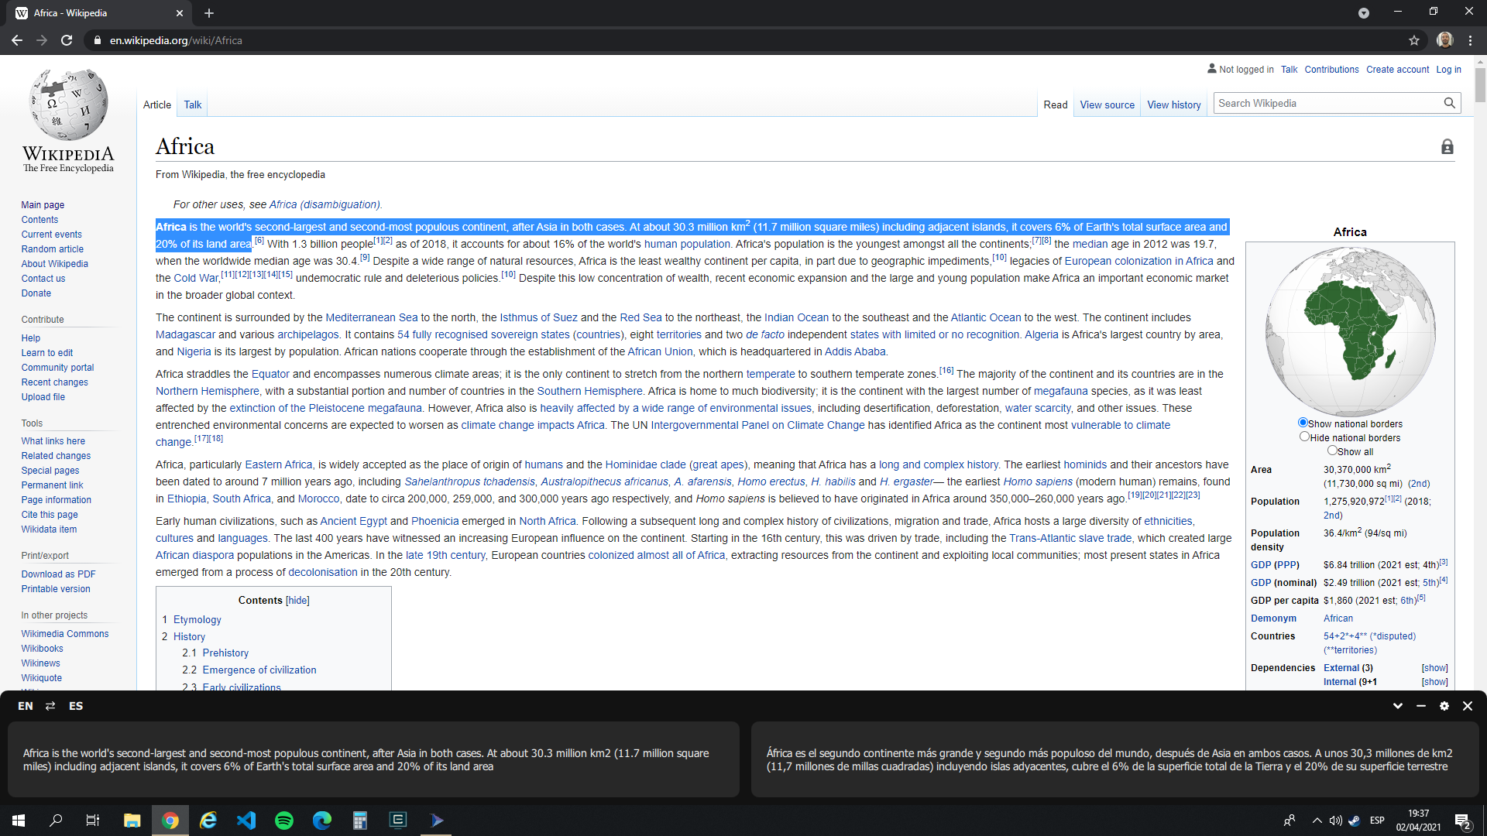Reload the page using refresh icon
1487x836 pixels.
click(x=67, y=40)
